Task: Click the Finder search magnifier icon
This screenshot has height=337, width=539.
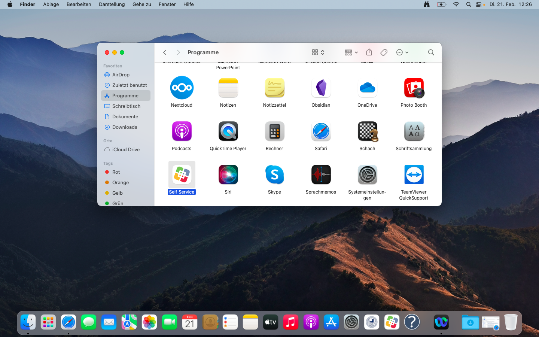Action: [x=431, y=52]
